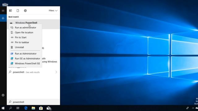198x111 pixels.
Task: Open the hamburger menu in search panel
Action: (3, 11)
